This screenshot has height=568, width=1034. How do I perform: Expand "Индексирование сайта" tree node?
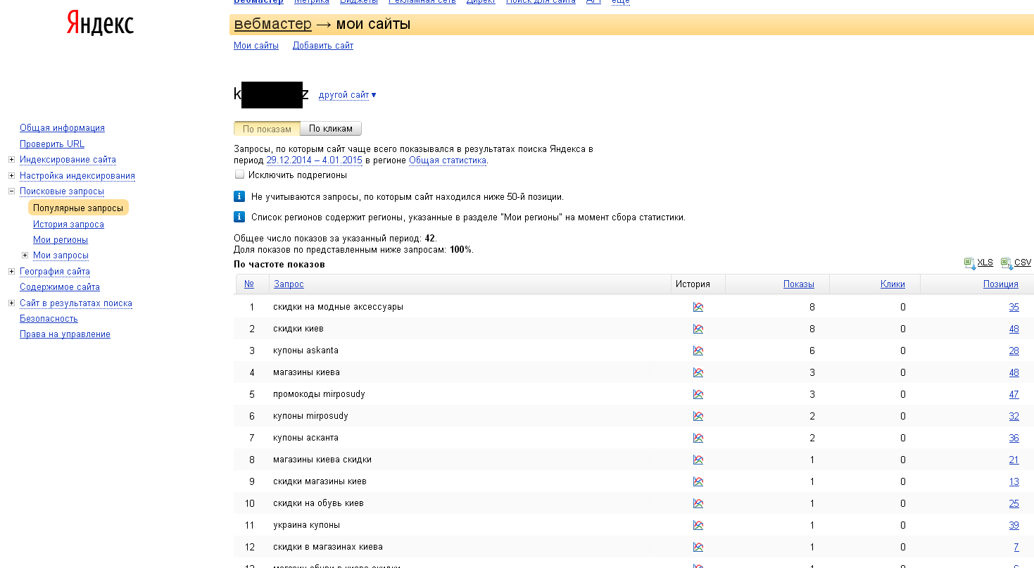11,160
